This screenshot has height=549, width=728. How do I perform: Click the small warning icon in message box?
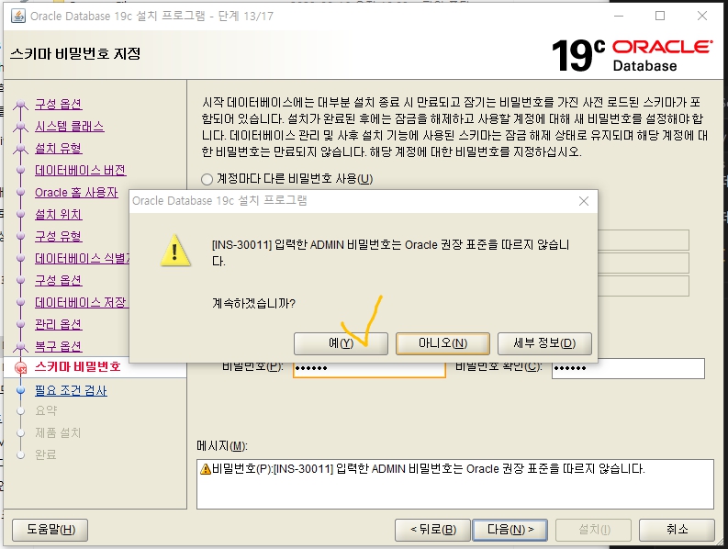point(206,468)
